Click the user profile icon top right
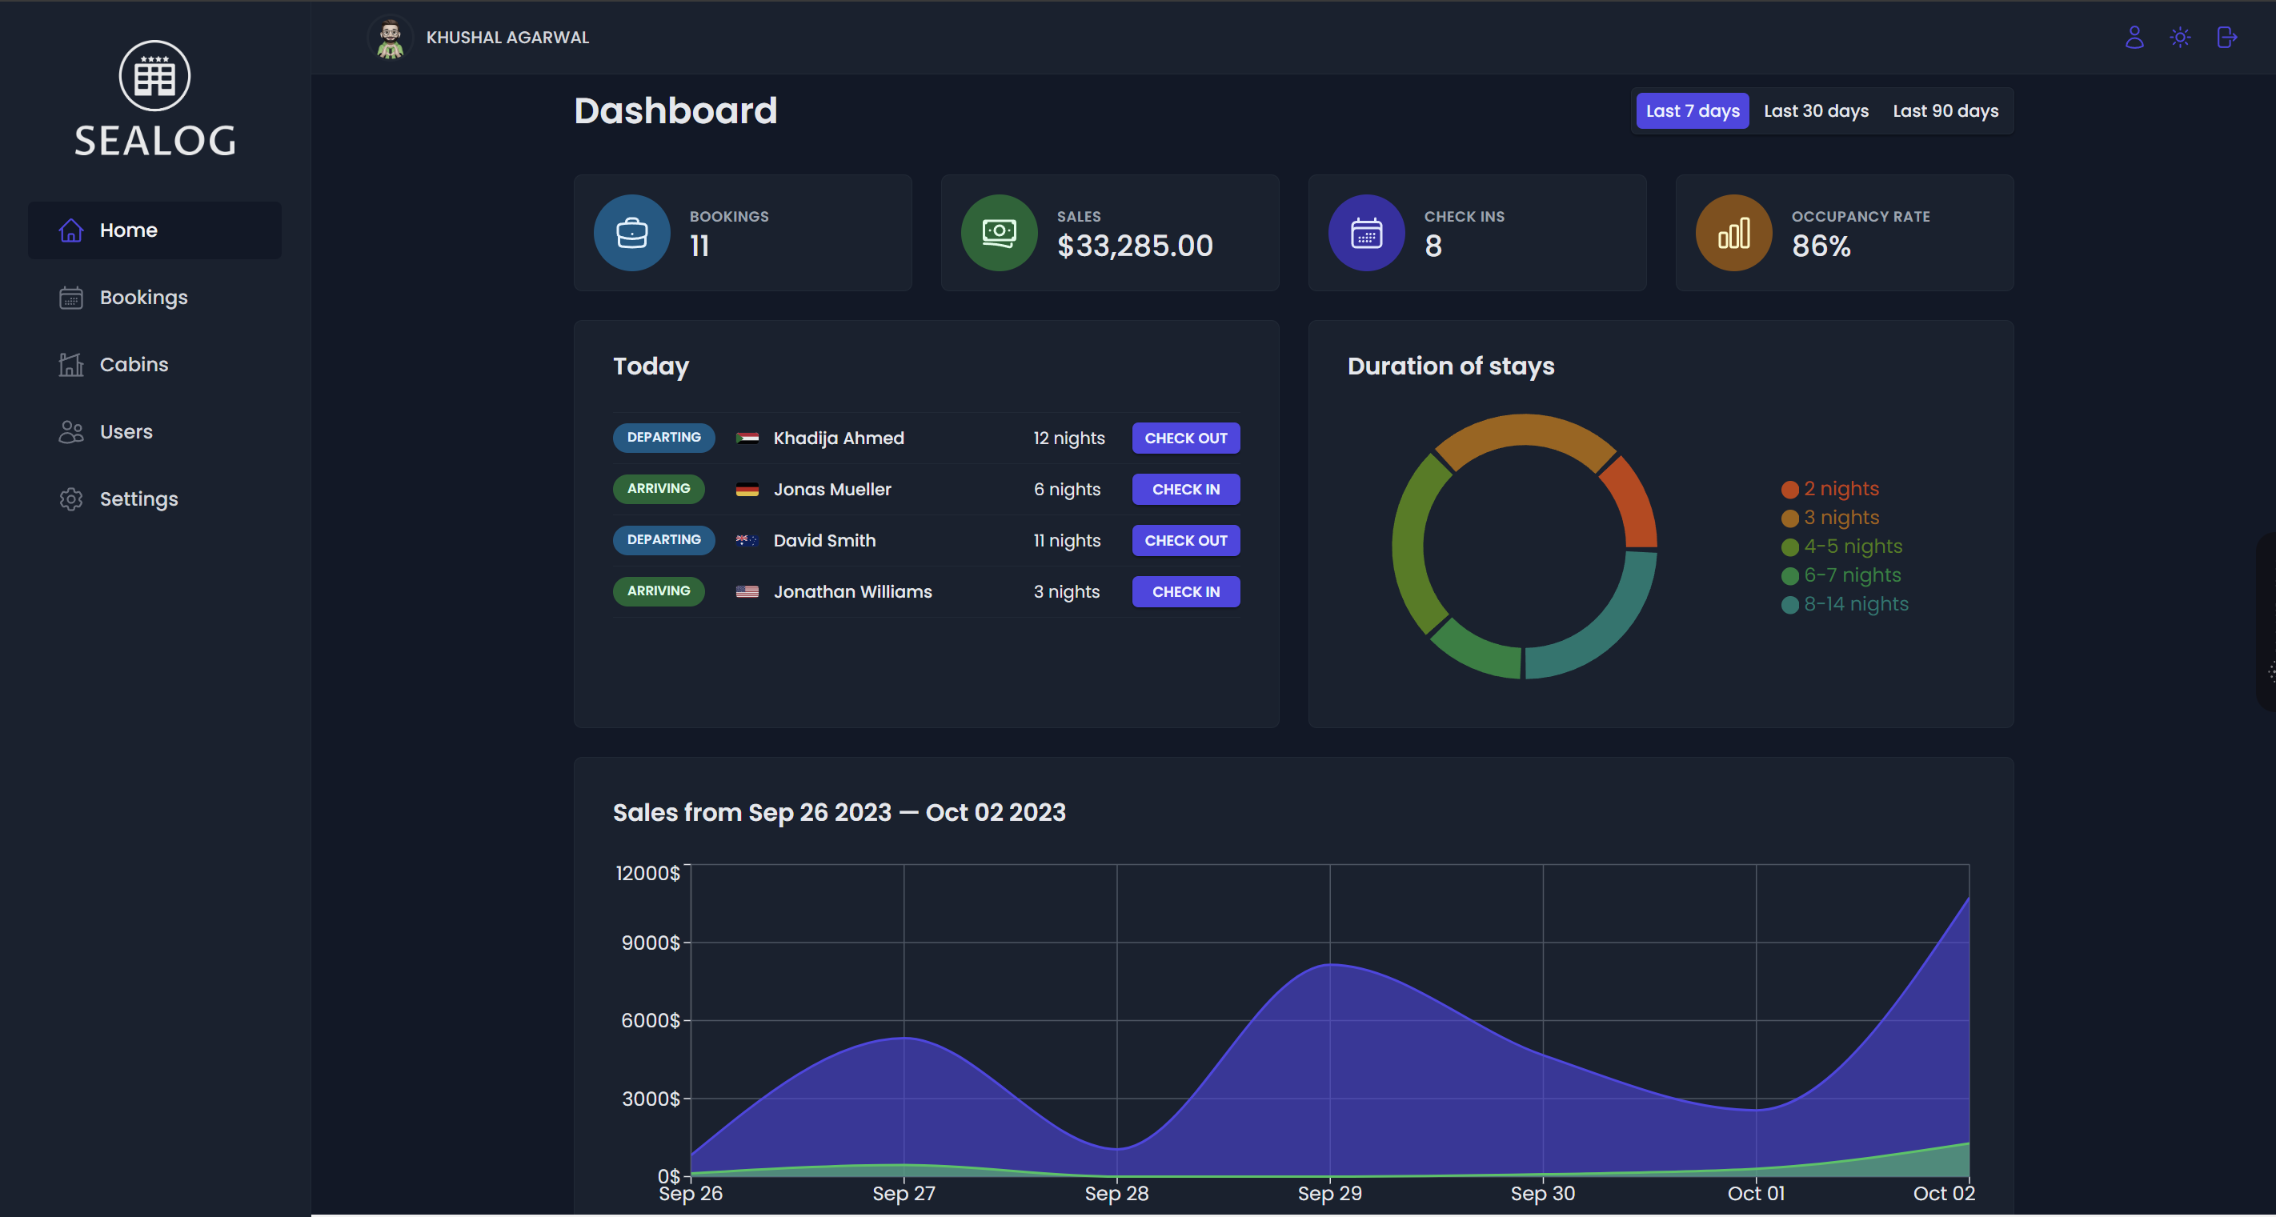 tap(2134, 38)
